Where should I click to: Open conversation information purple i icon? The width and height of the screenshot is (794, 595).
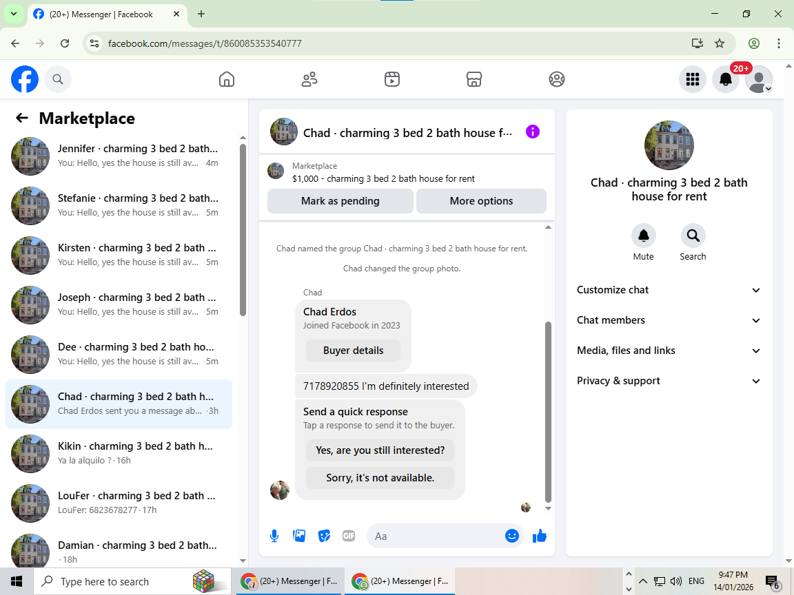tap(533, 132)
